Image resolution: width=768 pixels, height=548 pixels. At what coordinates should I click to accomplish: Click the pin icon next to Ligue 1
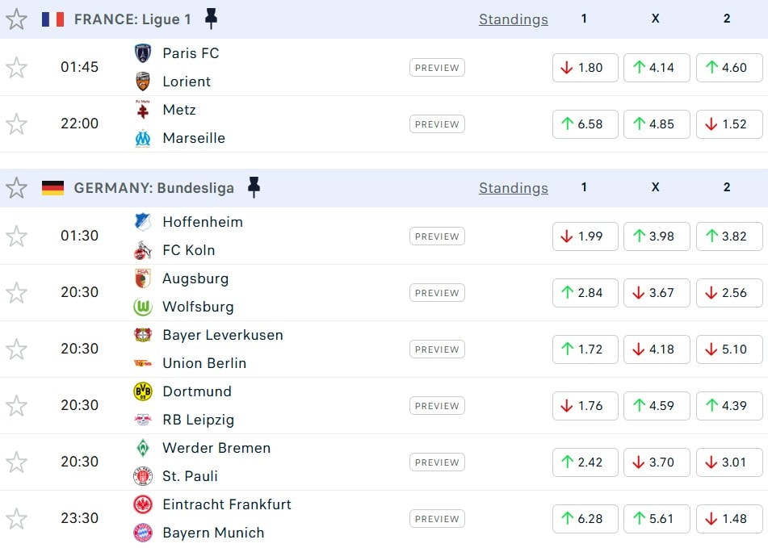coord(211,19)
